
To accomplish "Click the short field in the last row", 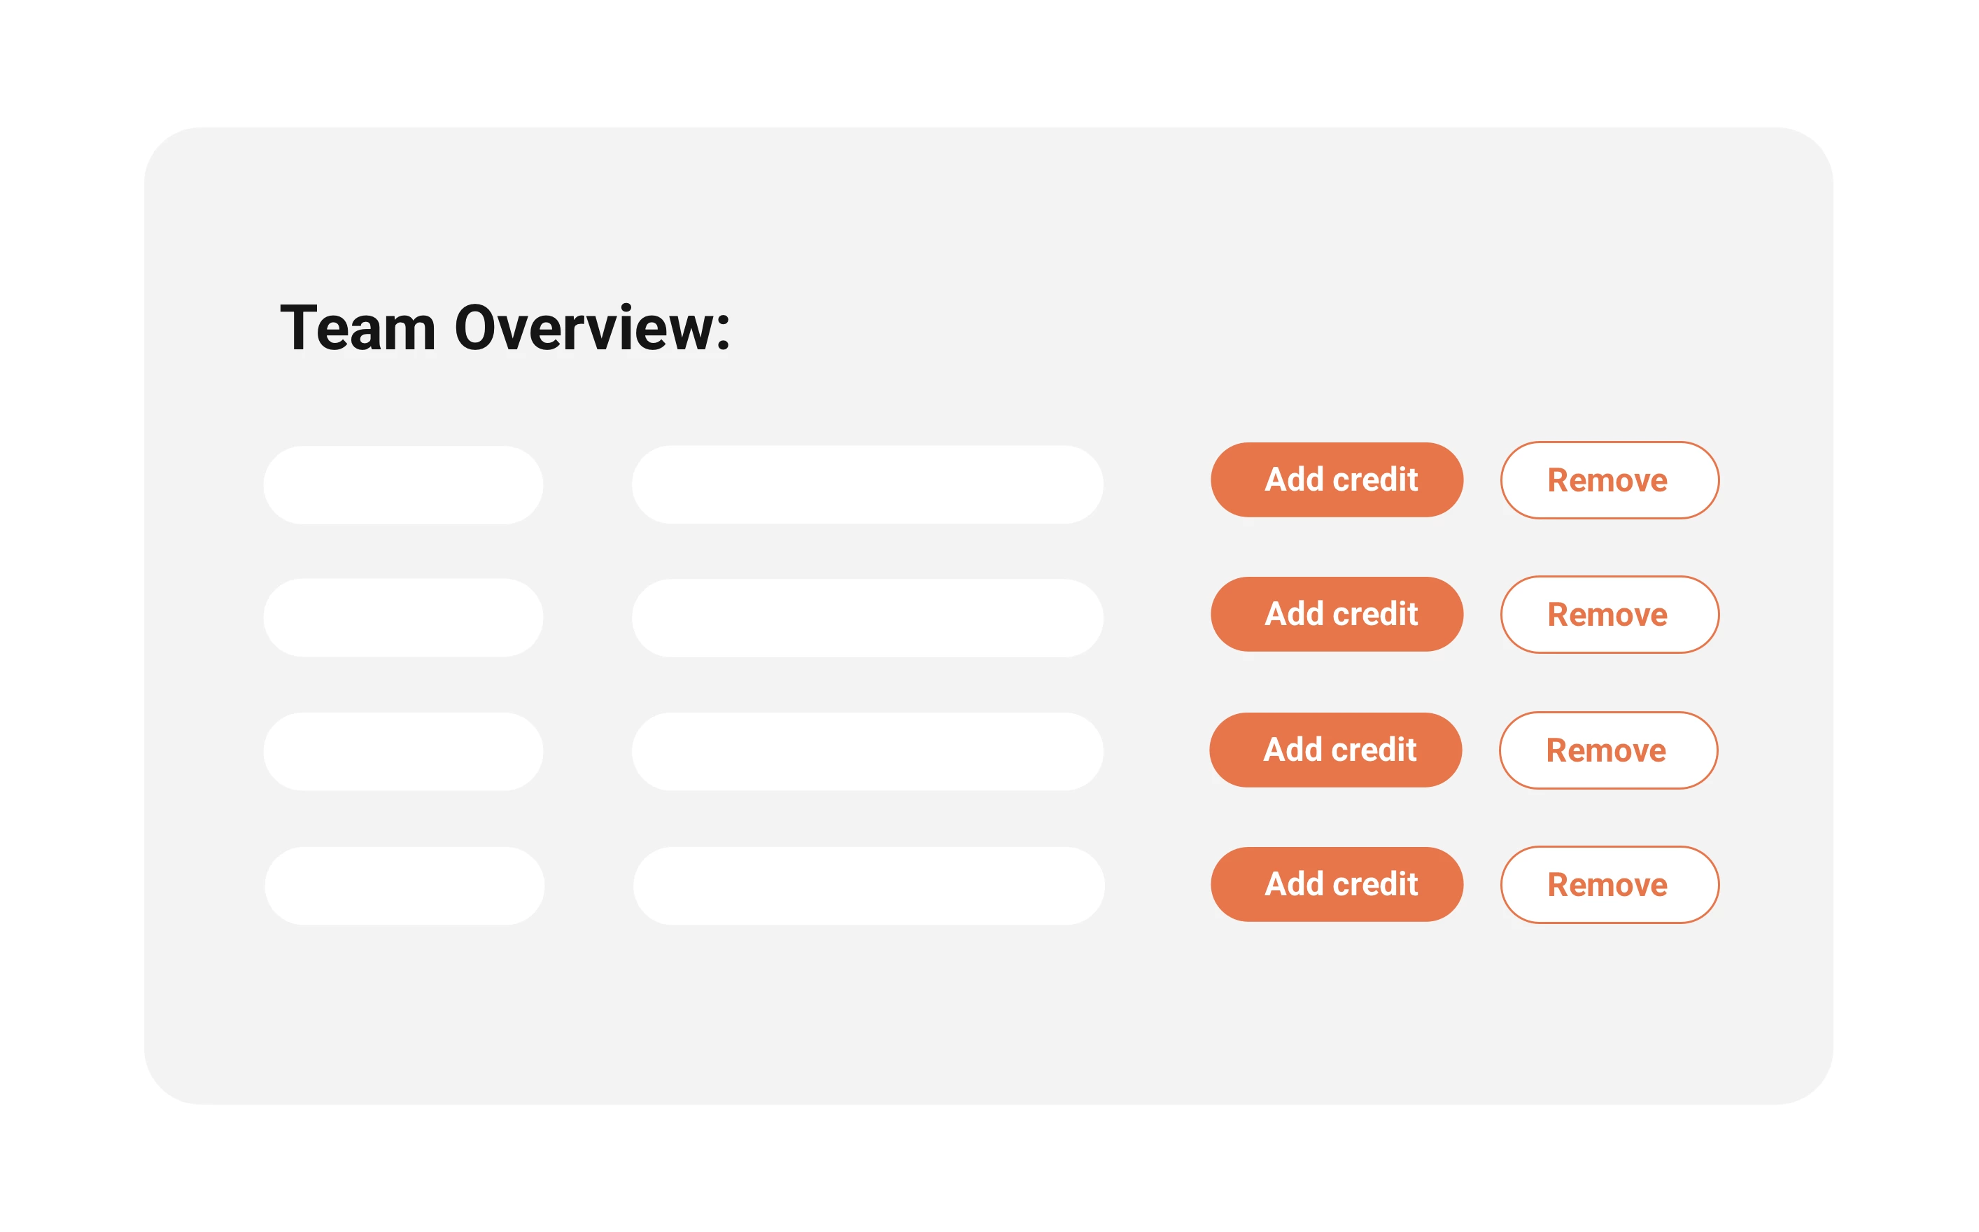I will [x=404, y=885].
